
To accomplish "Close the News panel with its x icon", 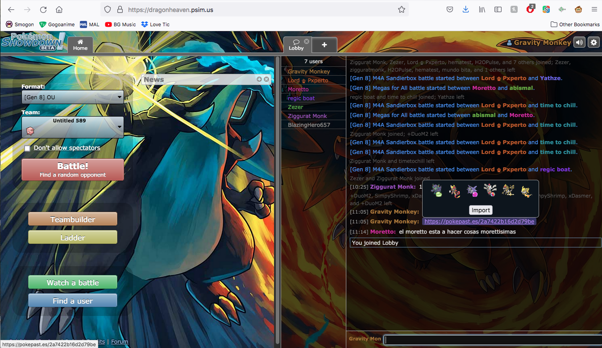I will point(266,79).
